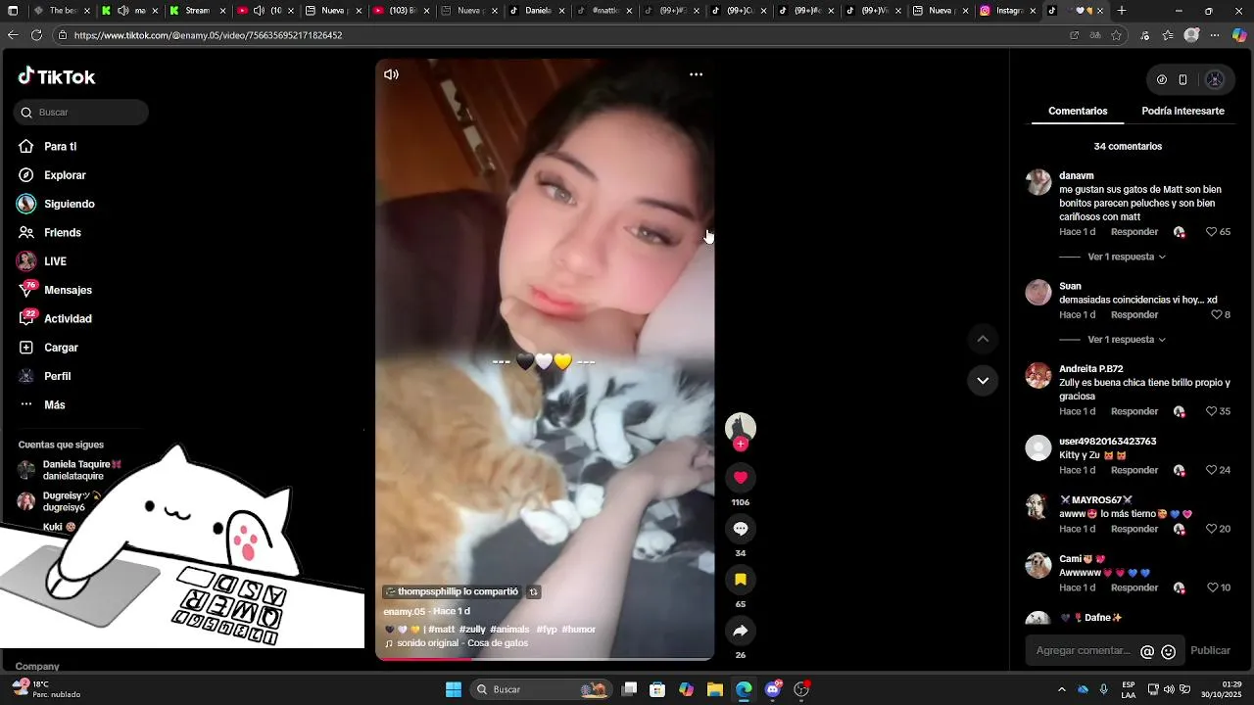
Task: Open the get-app phone icon in top pill
Action: (1182, 80)
